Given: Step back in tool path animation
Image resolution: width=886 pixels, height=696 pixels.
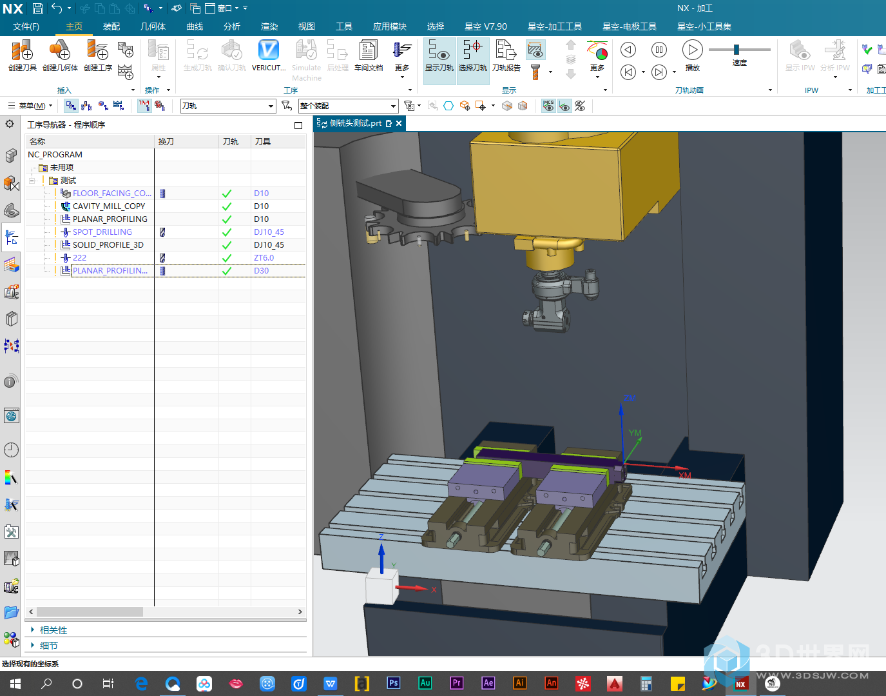Looking at the screenshot, I should pyautogui.click(x=628, y=50).
